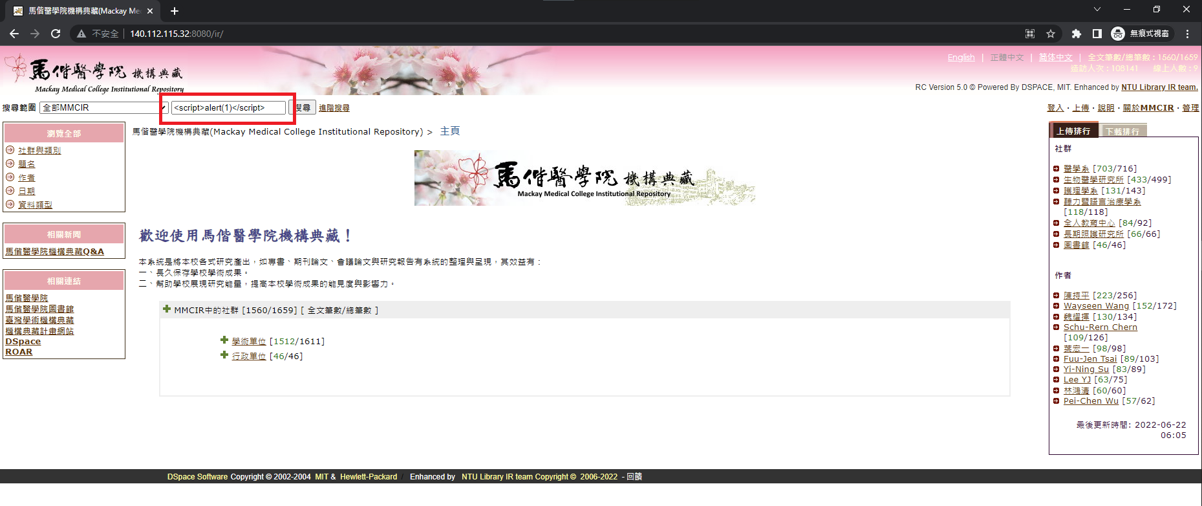Screen dimensions: 1202x506
Task: Toggle the browser side panel icon
Action: tap(1097, 34)
